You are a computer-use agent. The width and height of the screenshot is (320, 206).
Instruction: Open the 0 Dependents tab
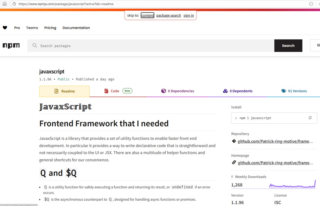(x=238, y=91)
